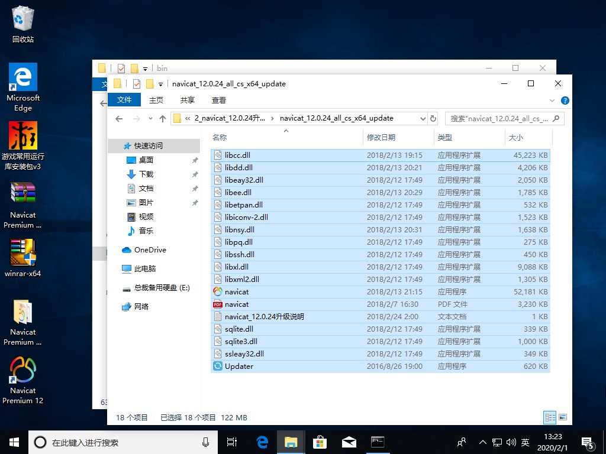The width and height of the screenshot is (606, 454).
Task: Click the breadcrumb overflow chevron in the address bar
Action: point(188,118)
